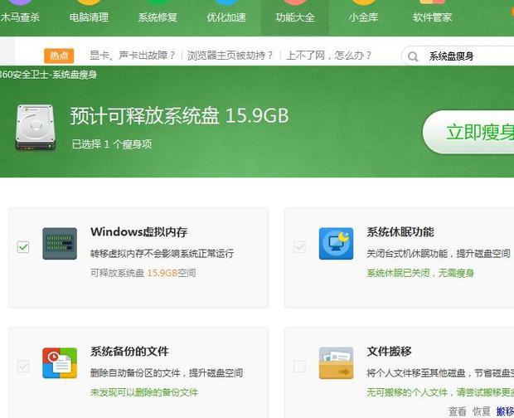Screen dimensions: 514x418
Task: Click the 已选择 1 个瘦身项 text
Action: pos(112,144)
